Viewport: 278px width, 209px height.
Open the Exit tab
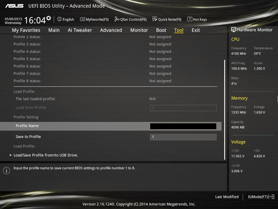tap(196, 30)
